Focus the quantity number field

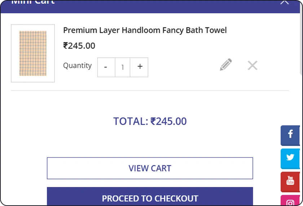tap(123, 67)
